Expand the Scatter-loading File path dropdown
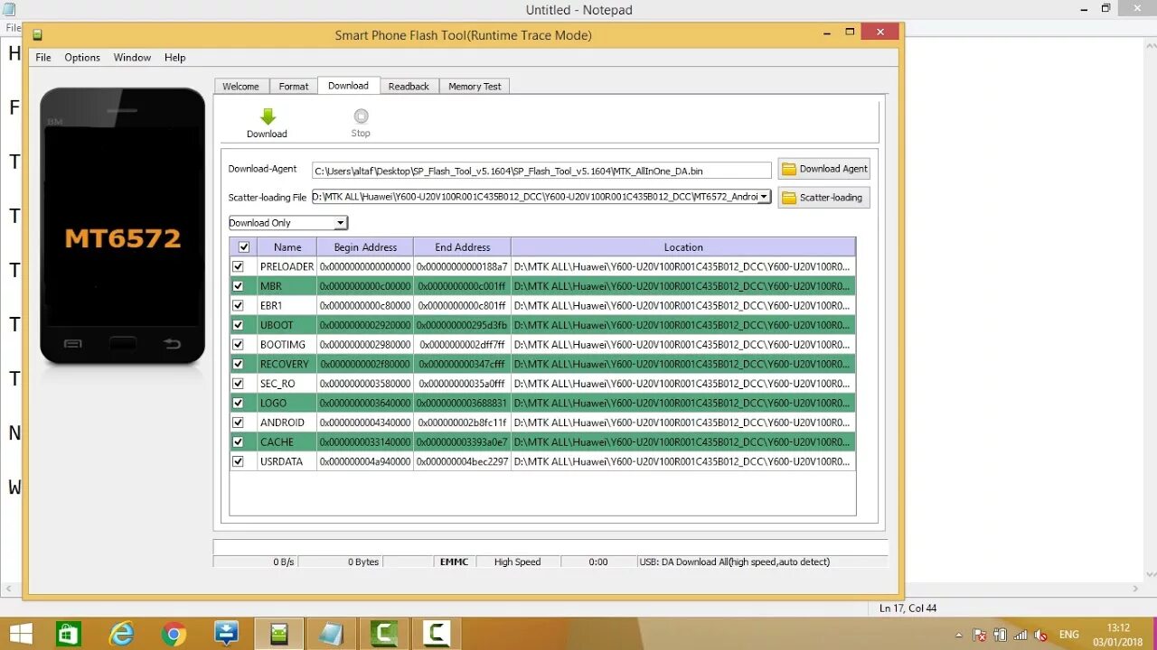1157x650 pixels. [x=764, y=197]
